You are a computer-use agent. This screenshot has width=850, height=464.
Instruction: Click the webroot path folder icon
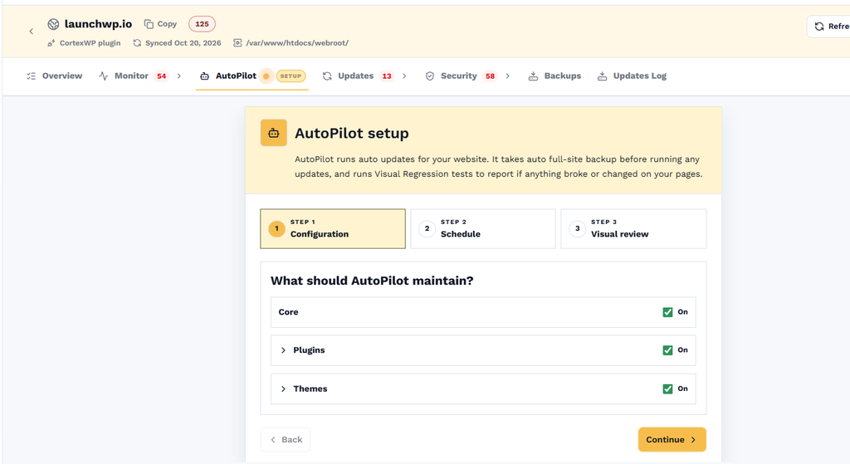pos(237,43)
